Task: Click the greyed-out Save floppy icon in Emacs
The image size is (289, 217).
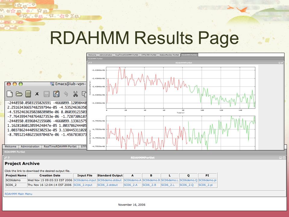Action: [x=47, y=94]
